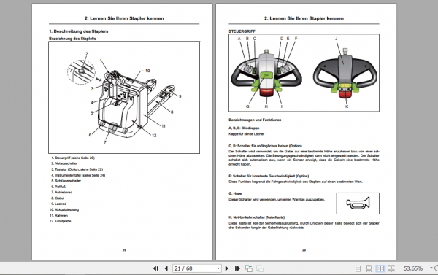Click list item '8. Gabel'
This screenshot has width=438, height=275.
[x=58, y=198]
